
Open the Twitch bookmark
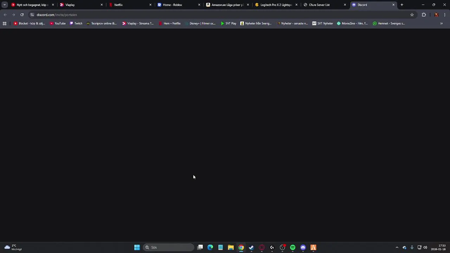pyautogui.click(x=76, y=24)
